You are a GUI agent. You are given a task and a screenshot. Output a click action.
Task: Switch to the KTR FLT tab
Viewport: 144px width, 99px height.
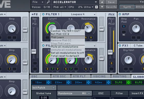(x=81, y=76)
